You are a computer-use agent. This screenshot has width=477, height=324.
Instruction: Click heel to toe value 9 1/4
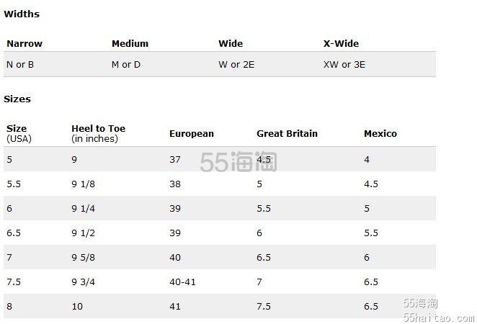[x=83, y=209]
